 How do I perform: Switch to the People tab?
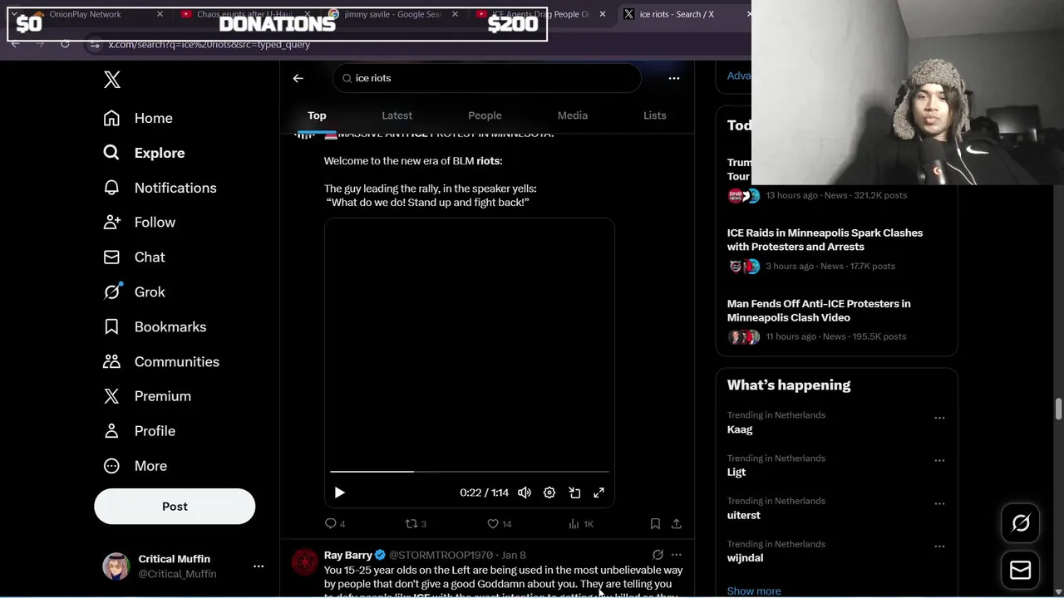click(x=485, y=115)
